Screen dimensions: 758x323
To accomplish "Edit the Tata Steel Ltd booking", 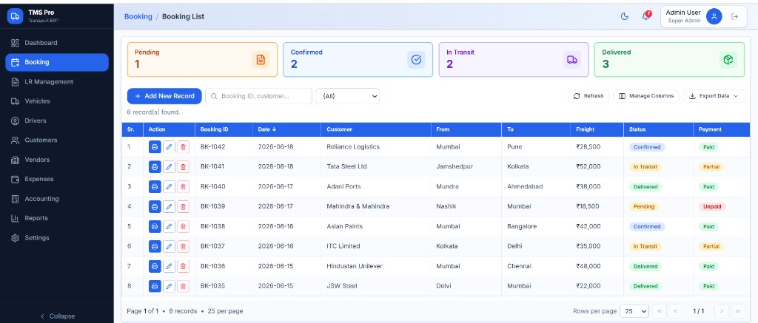I will tap(169, 166).
